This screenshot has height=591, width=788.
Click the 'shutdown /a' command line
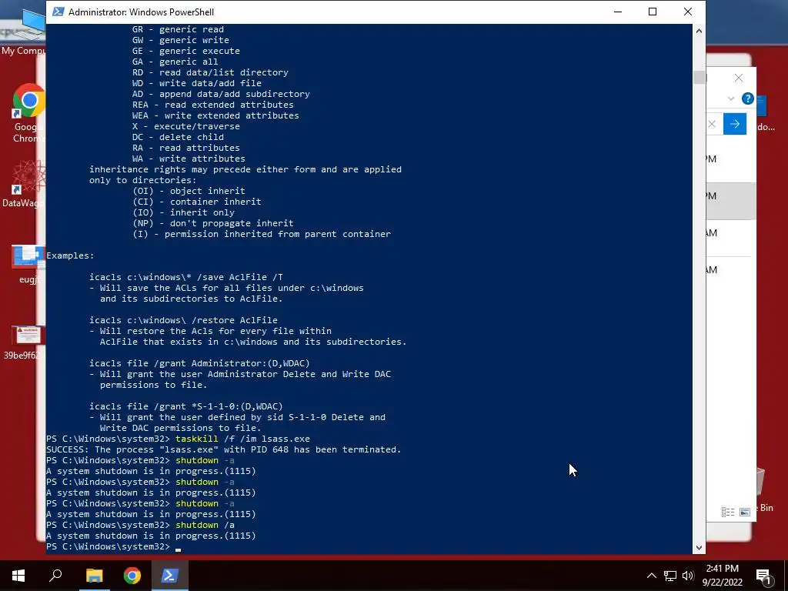[x=205, y=525]
